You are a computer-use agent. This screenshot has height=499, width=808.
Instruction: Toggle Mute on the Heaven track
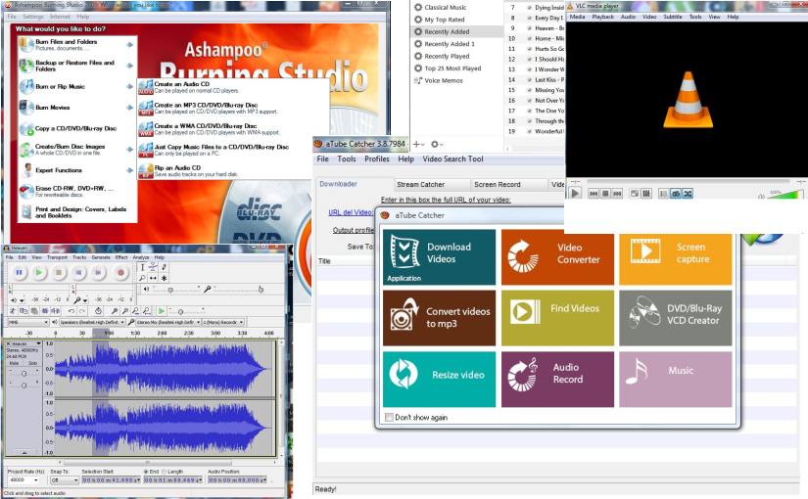[14, 363]
